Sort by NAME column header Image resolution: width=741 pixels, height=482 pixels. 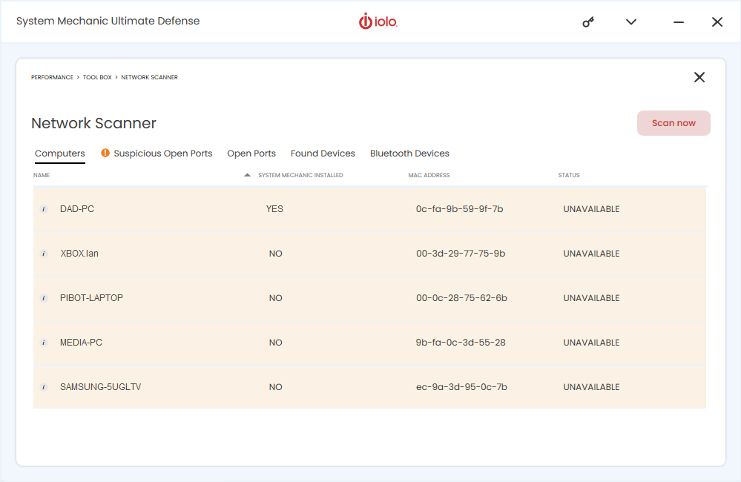42,175
